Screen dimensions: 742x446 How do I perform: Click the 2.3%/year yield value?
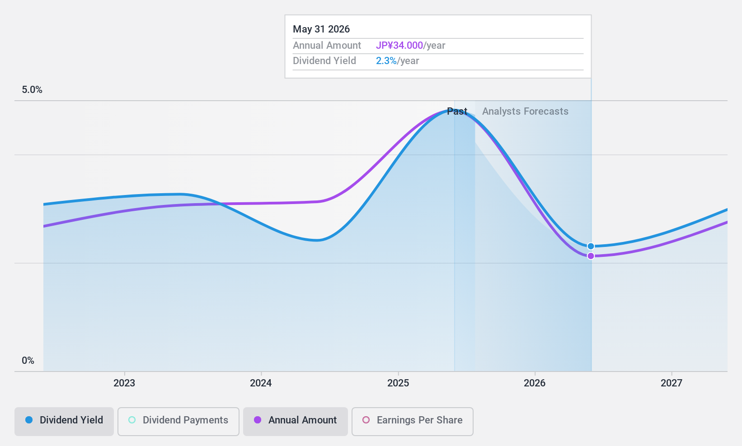click(x=398, y=61)
